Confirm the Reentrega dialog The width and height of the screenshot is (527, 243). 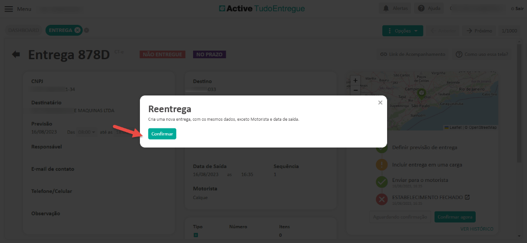162,134
